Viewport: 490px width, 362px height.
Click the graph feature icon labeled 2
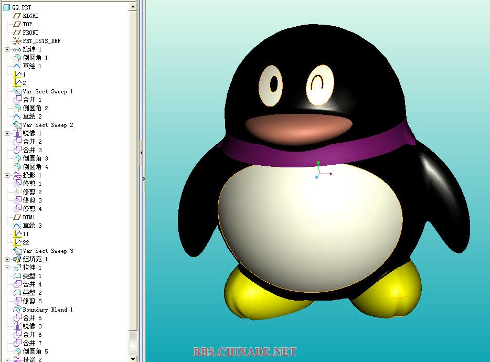point(17,83)
